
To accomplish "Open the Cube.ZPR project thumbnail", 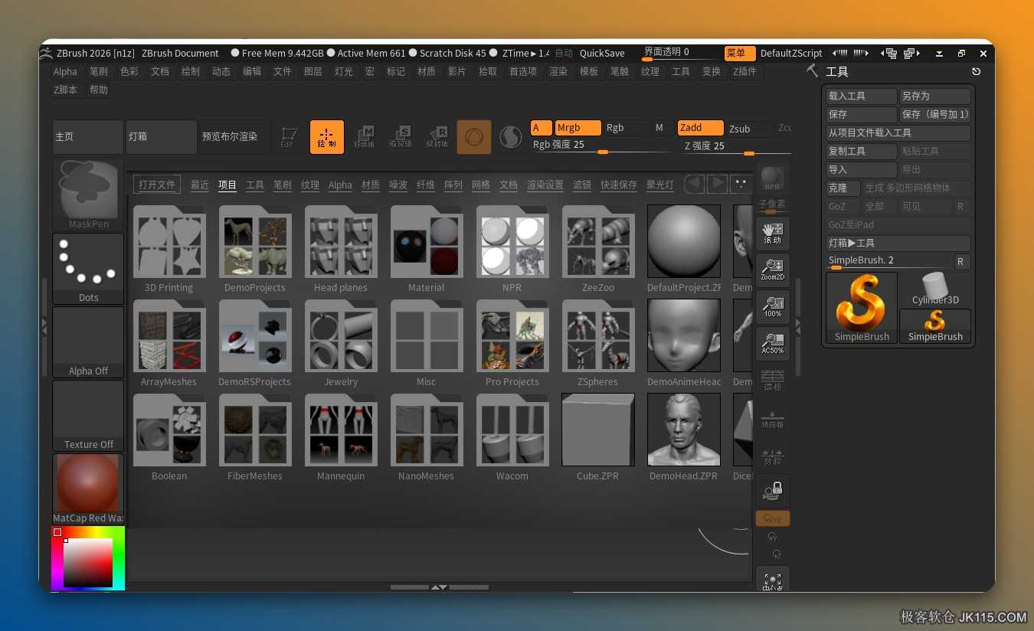I will tap(598, 430).
